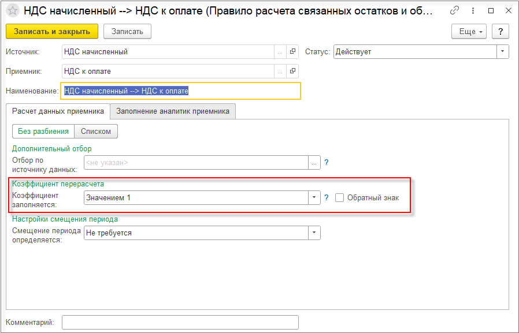Open the Расчет данных приемника tab
Screen dimensions: 519x333
(x=58, y=111)
